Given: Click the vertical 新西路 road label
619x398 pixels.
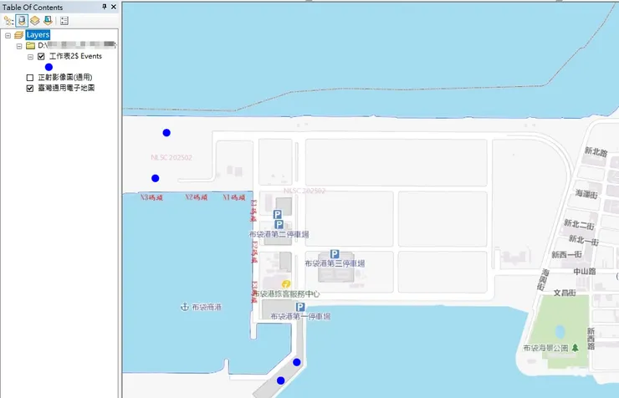Looking at the screenshot, I should pos(591,339).
